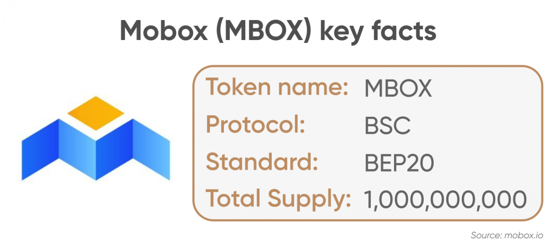The width and height of the screenshot is (556, 249).
Task: Click the BSC protocol value
Action: pos(388,126)
